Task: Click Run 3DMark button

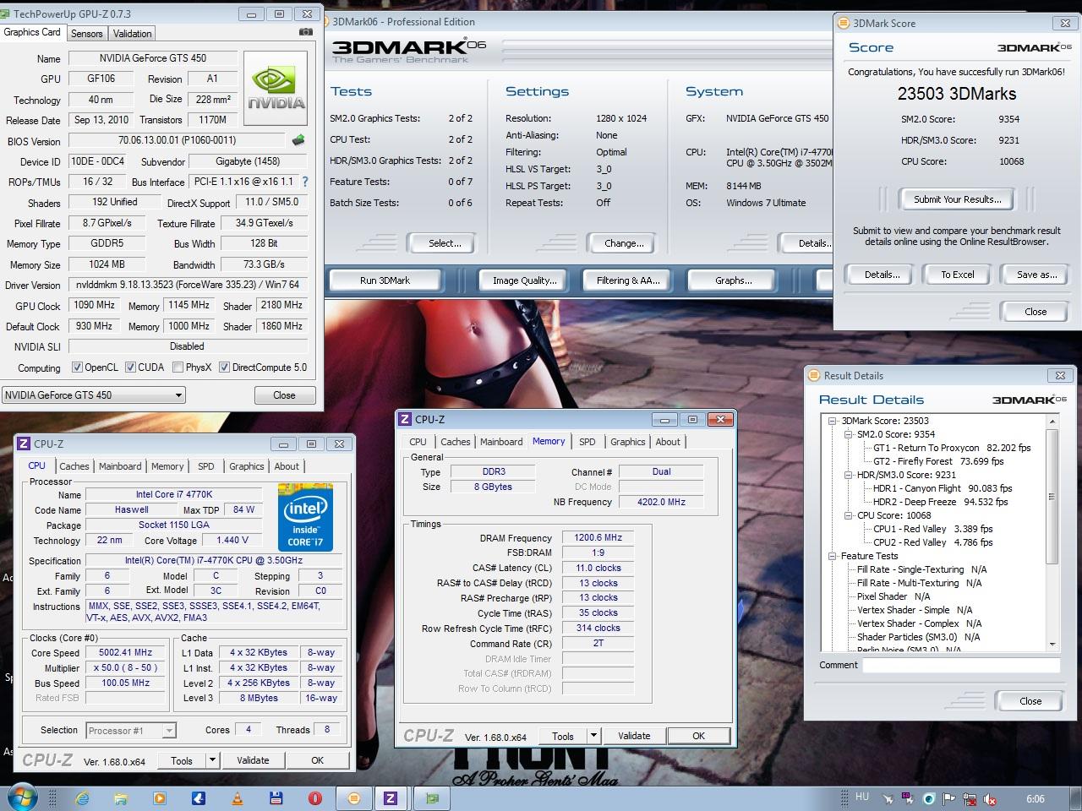Action: [385, 280]
